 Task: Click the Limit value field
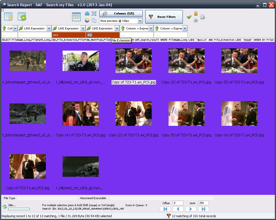(204, 203)
